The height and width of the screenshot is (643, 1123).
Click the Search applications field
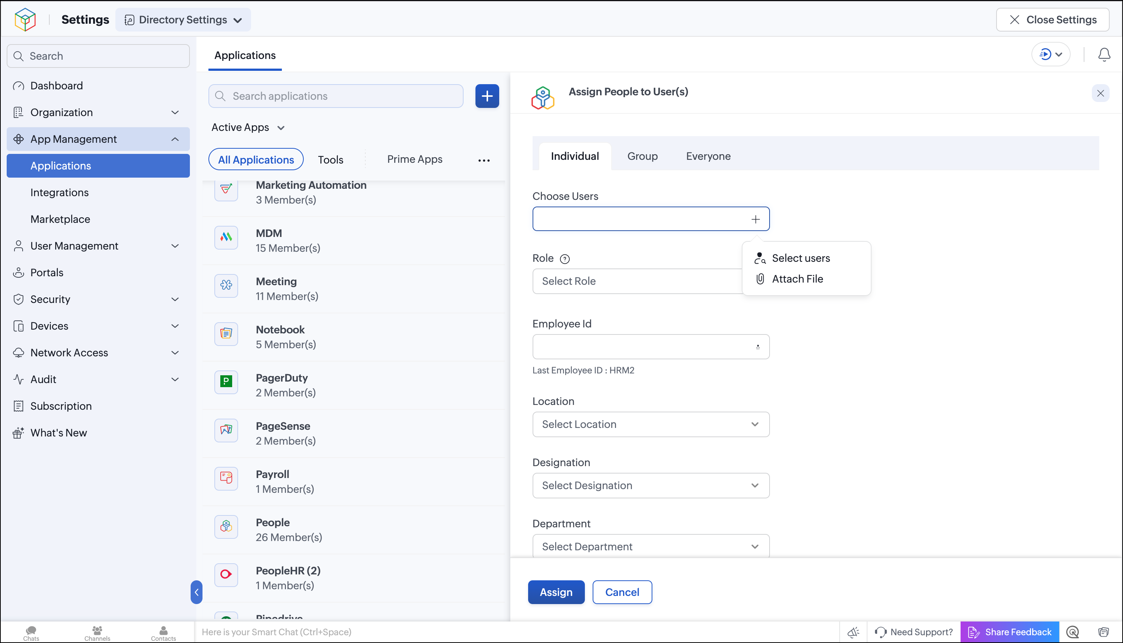[x=336, y=96]
